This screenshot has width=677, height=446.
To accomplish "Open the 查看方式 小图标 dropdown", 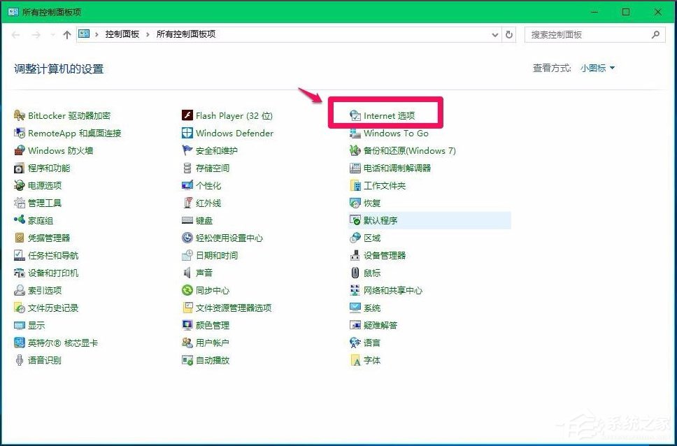I will [596, 68].
